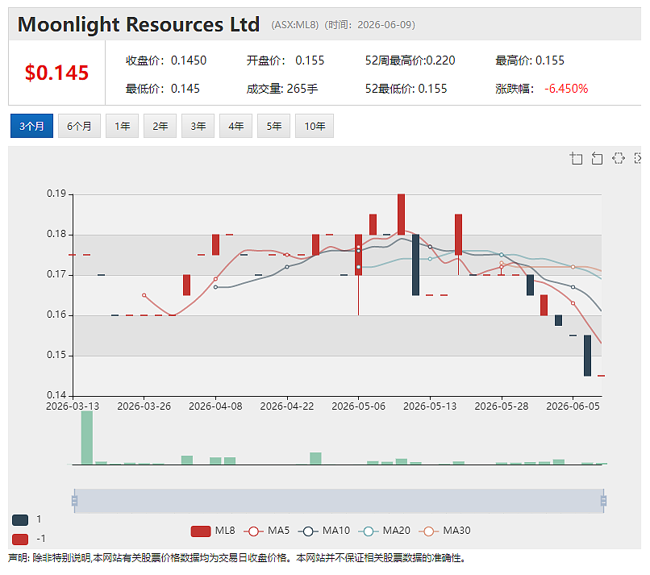650x575 pixels.
Task: Click the last dark candlestick dropping to 0.145
Action: tap(587, 356)
